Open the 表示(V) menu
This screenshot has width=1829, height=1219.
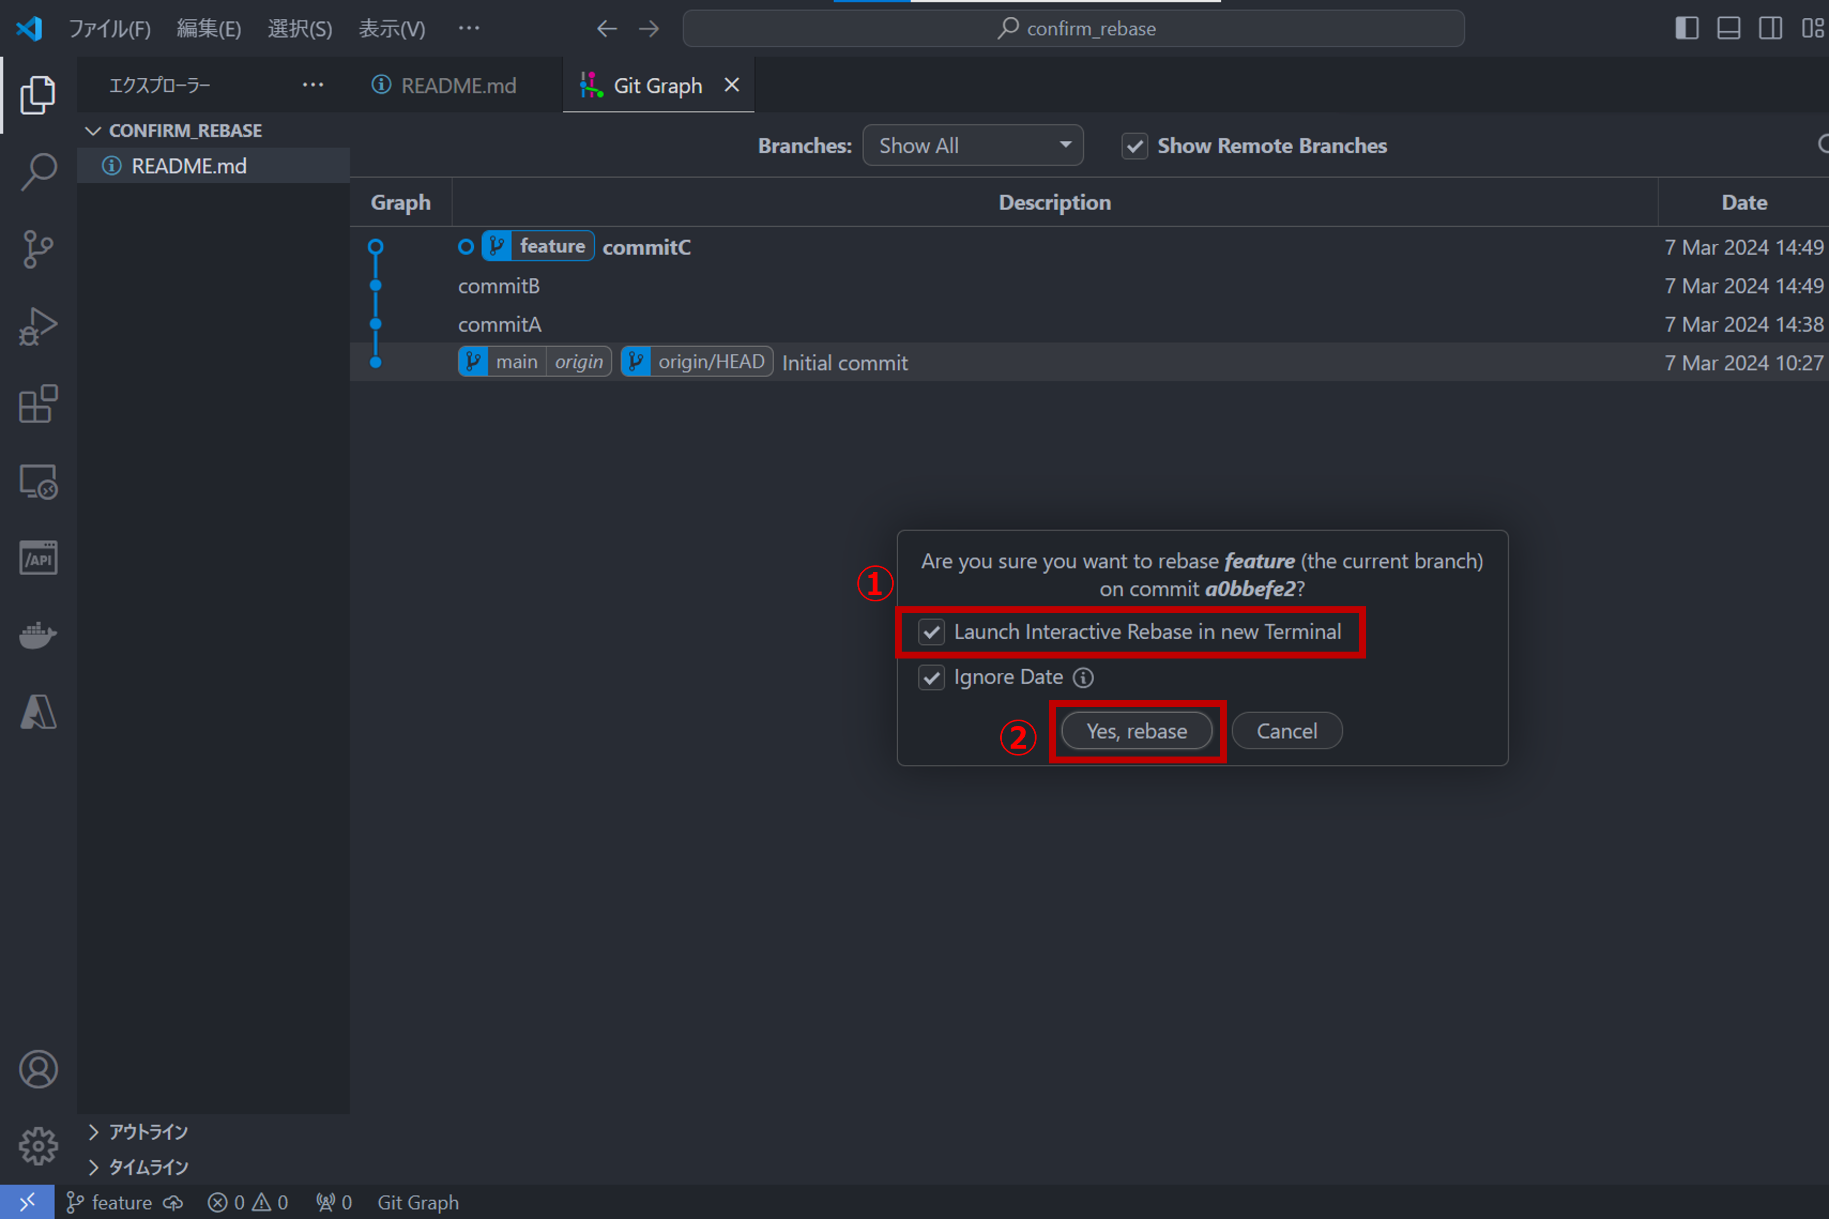tap(391, 28)
